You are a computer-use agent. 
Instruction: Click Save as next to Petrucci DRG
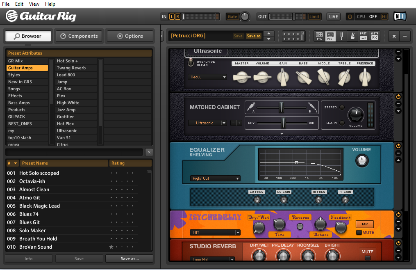[254, 36]
